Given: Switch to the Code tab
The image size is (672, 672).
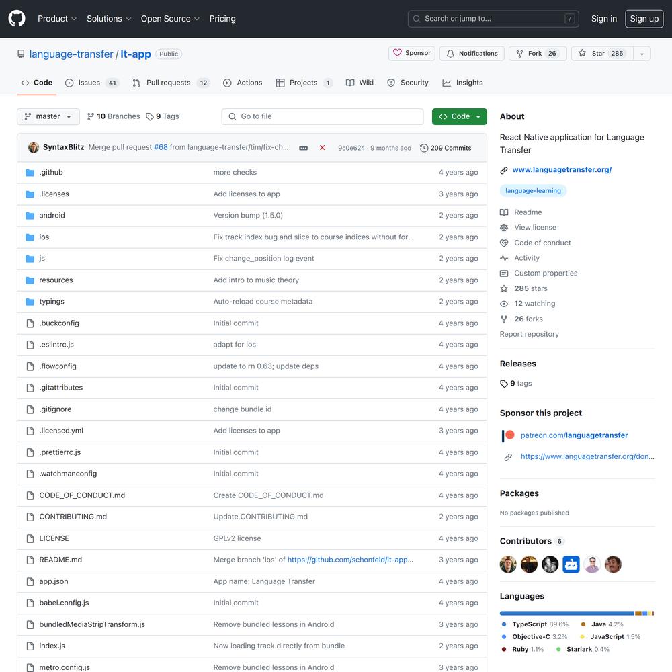Looking at the screenshot, I should pos(36,82).
